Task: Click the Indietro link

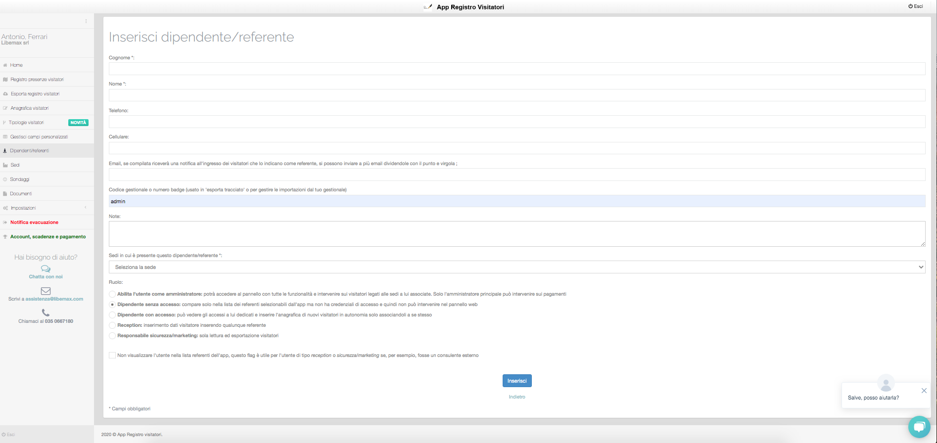Action: [x=517, y=397]
